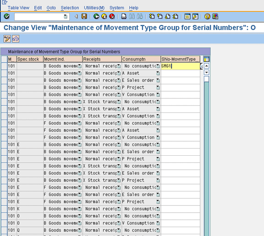Click the Display/Change pencil icon
This screenshot has height=236, width=264.
(7, 39)
